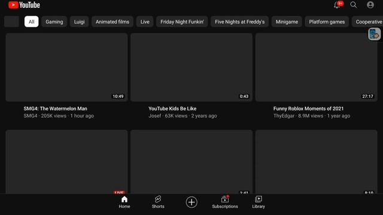The image size is (383, 215).
Task: Click title 'SMG4: The Watermelon Man'
Action: (56, 109)
